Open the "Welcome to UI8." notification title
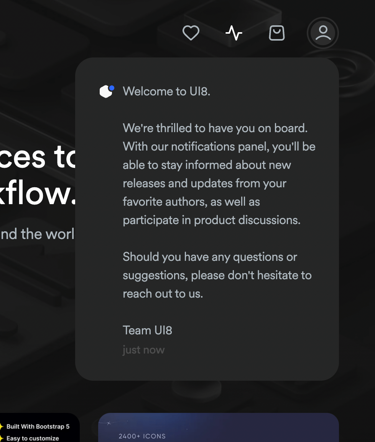This screenshot has width=375, height=442. [x=166, y=92]
